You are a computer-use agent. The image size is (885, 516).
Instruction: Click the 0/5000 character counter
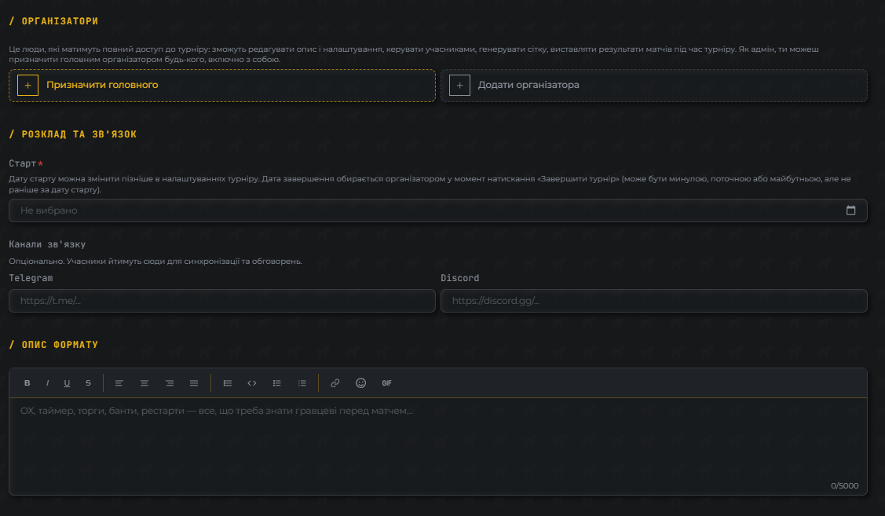(x=844, y=485)
